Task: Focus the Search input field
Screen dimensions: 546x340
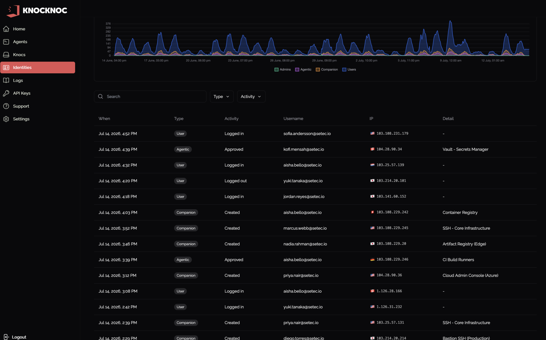Action: pos(150,96)
